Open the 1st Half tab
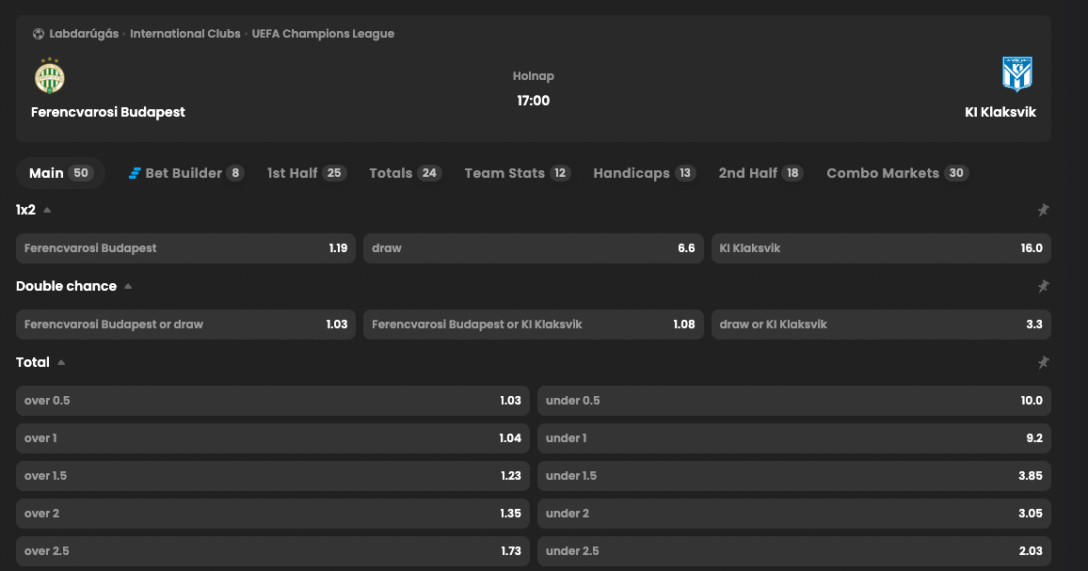Image resolution: width=1088 pixels, height=571 pixels. tap(307, 173)
